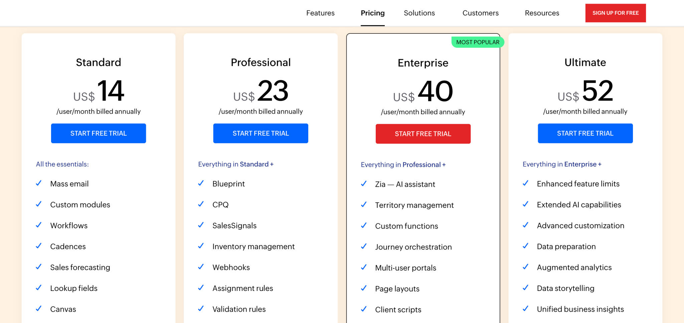Open the Solutions menu item
Screen dimensions: 684x323
coord(419,13)
